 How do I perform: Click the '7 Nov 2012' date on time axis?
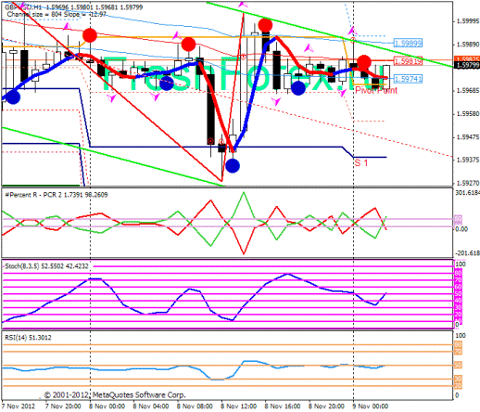click(19, 406)
